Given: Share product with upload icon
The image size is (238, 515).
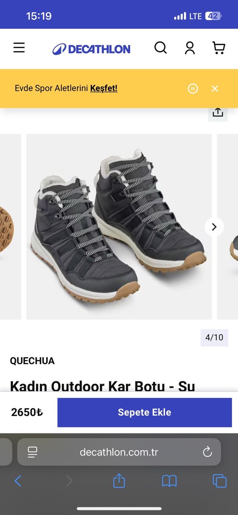Looking at the screenshot, I should (218, 112).
